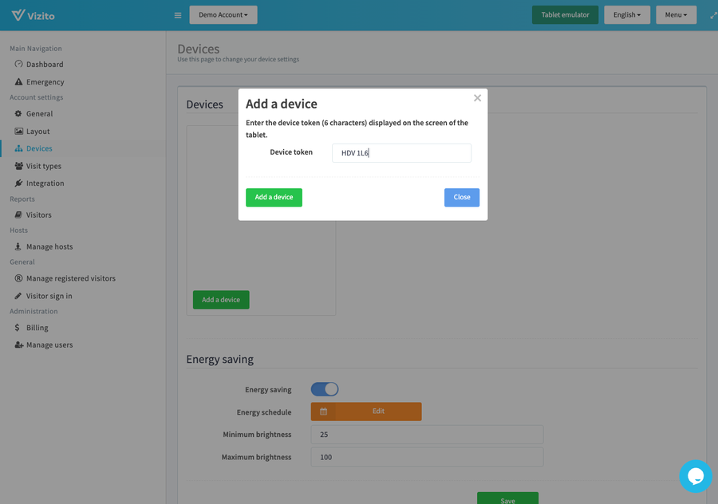Viewport: 718px width, 504px height.
Task: Select the Layout image icon
Action: tap(18, 131)
